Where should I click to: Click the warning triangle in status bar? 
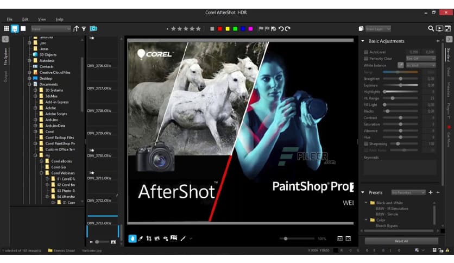click(x=447, y=250)
